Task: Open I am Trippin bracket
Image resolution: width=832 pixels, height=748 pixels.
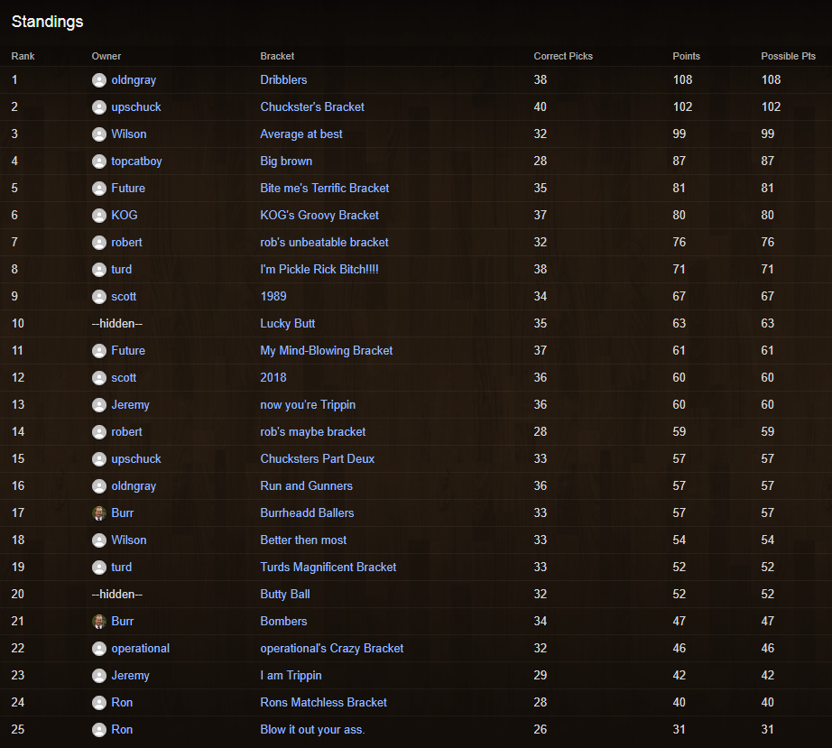Action: [x=291, y=675]
